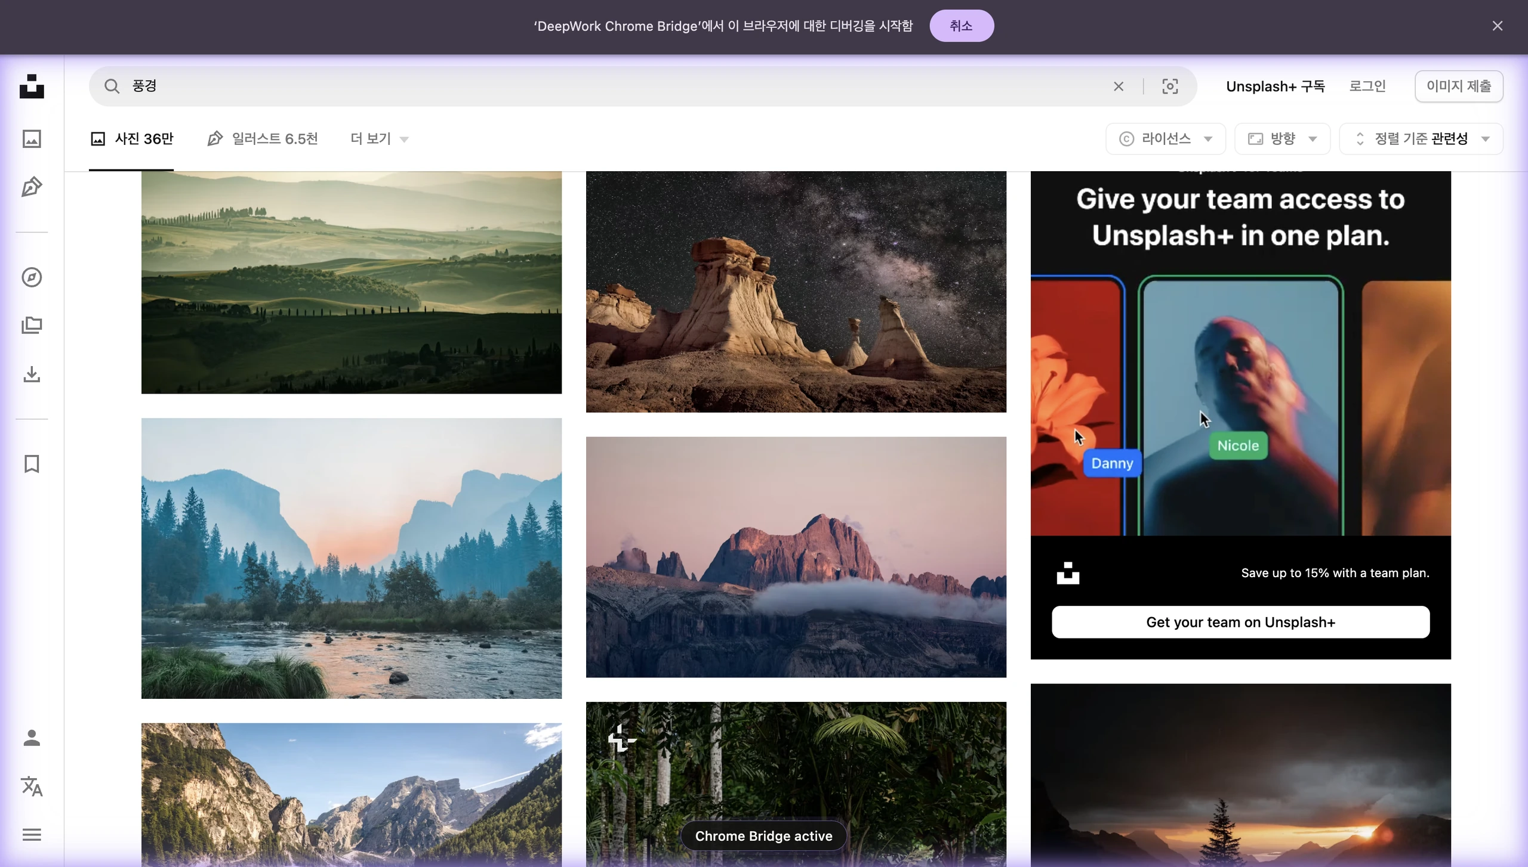The width and height of the screenshot is (1528, 867).
Task: Open the Downloads icon in sidebar
Action: click(x=32, y=374)
